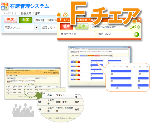Click the 適用 button in the timetable toolbar
153x130 pixels.
pyautogui.click(x=111, y=55)
